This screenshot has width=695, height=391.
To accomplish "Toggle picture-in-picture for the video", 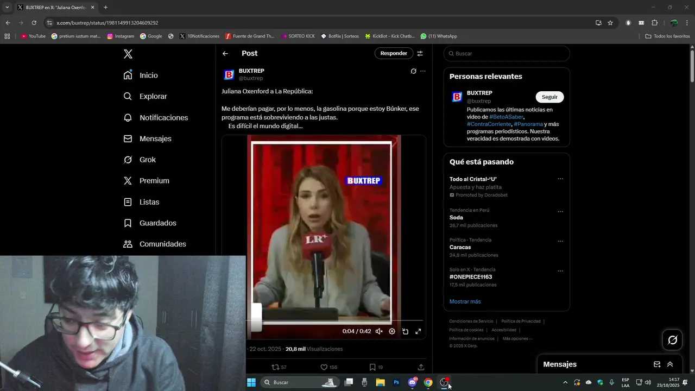I will (x=405, y=331).
